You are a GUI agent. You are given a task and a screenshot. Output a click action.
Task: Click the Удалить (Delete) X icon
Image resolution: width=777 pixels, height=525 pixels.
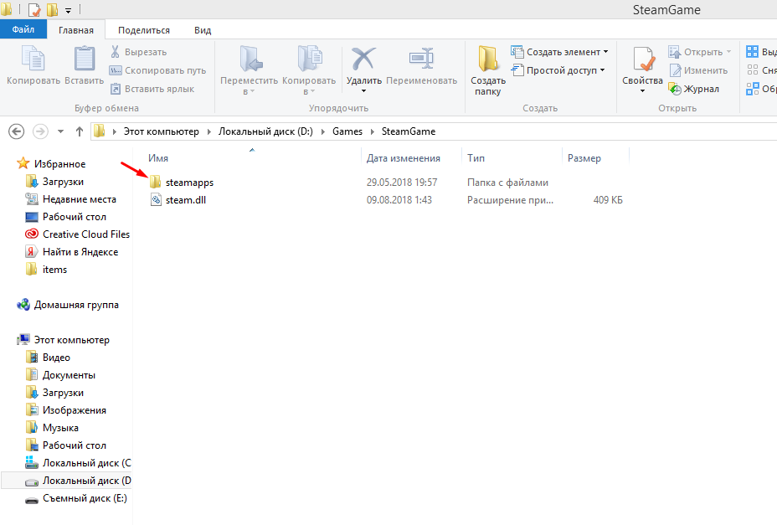(363, 59)
